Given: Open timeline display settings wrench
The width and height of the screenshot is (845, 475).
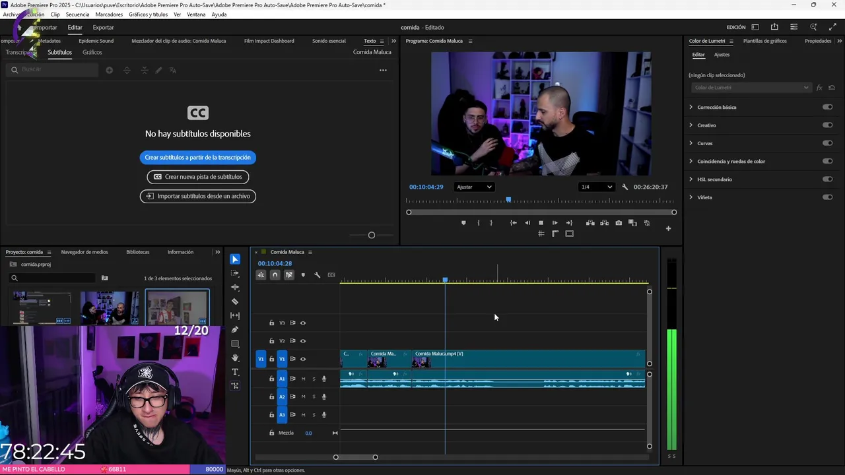Looking at the screenshot, I should pyautogui.click(x=317, y=275).
